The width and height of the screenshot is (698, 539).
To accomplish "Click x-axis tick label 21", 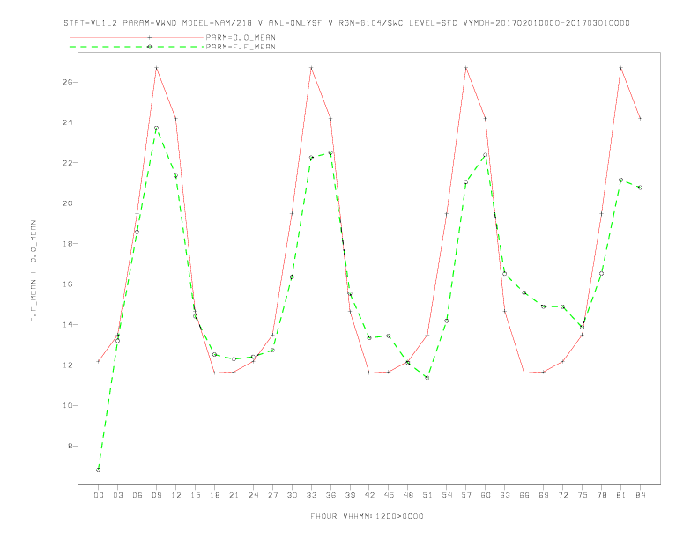I will click(234, 495).
